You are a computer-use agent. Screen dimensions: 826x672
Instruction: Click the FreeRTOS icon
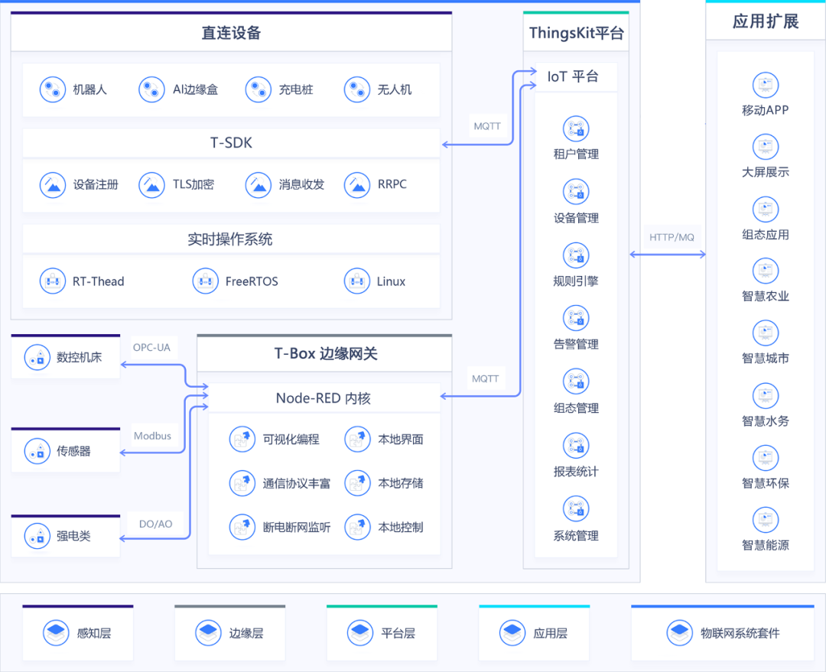pyautogui.click(x=206, y=281)
